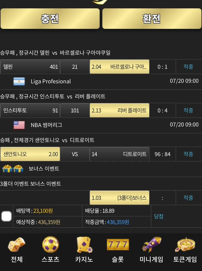
Task: Select the 리버 플레이트 2.13 odds cell
Action: point(120,111)
